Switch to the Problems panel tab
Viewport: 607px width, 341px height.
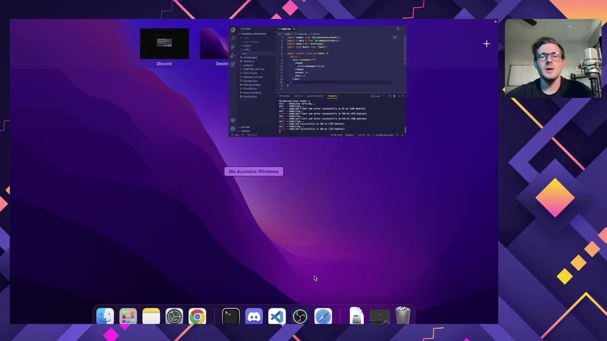click(x=284, y=96)
